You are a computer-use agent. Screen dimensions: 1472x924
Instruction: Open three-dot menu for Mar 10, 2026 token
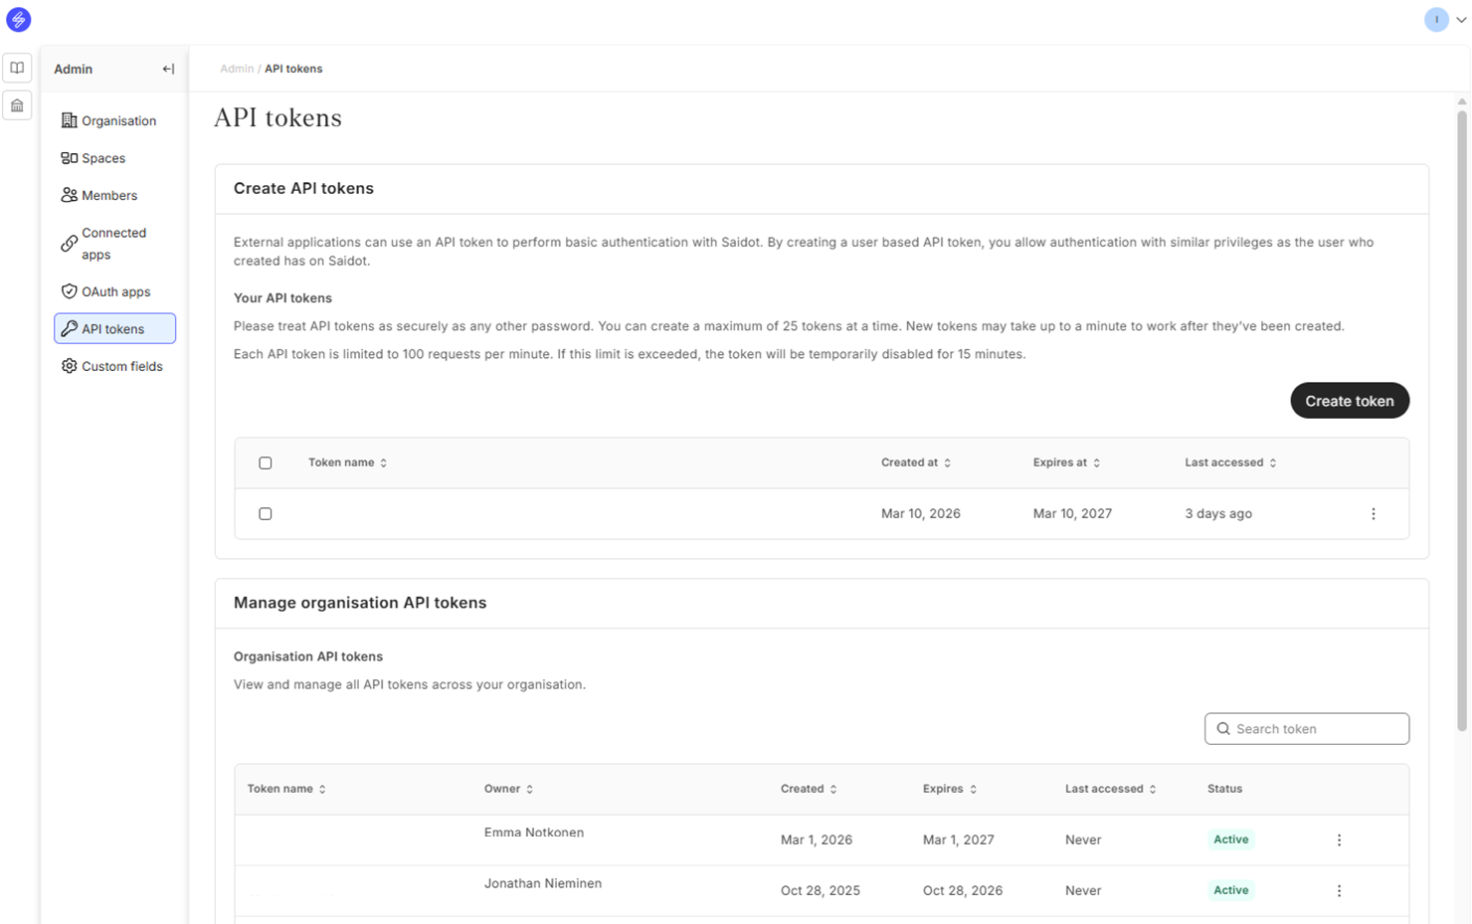coord(1373,514)
